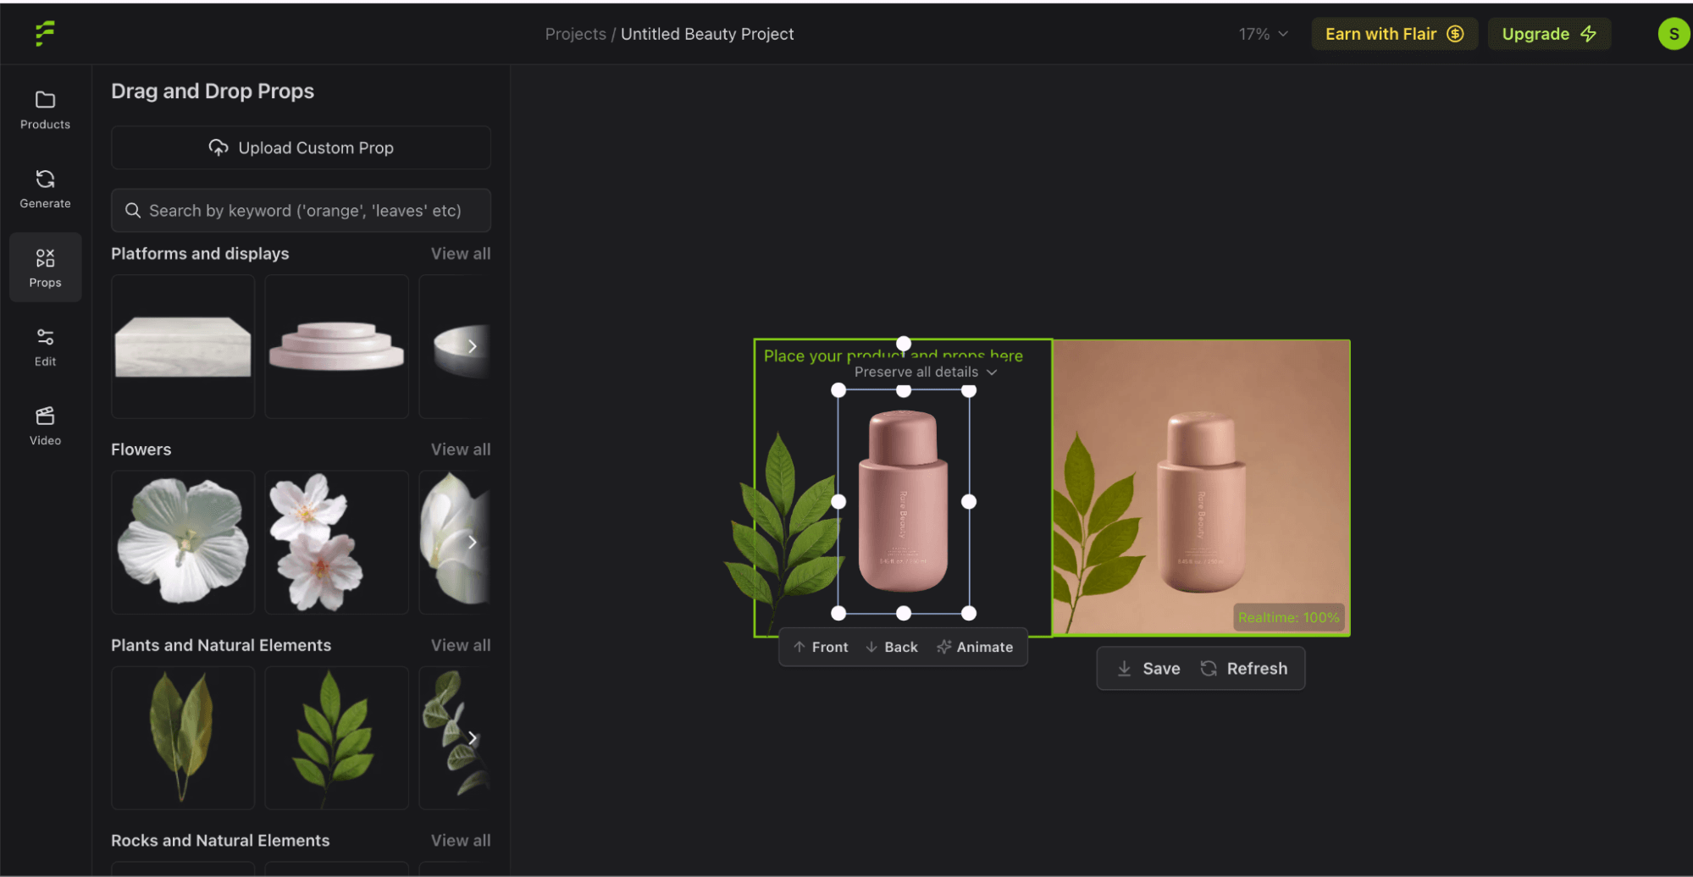Select the white hibiscus flower prop
The image size is (1693, 877).
click(183, 542)
